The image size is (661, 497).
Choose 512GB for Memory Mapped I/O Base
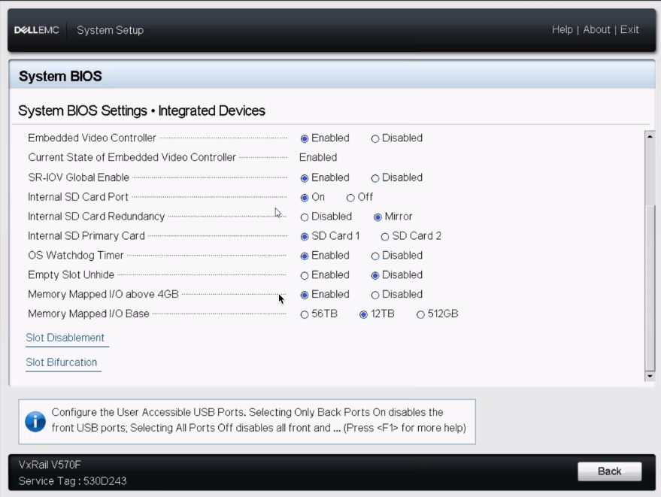tap(420, 314)
